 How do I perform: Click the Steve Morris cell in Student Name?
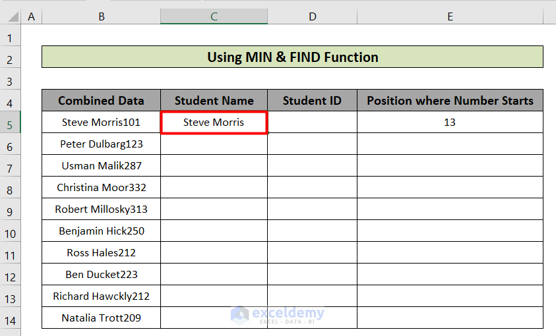[x=214, y=122]
